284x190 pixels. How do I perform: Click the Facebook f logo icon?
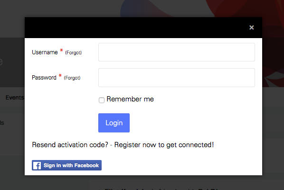[x=37, y=165]
